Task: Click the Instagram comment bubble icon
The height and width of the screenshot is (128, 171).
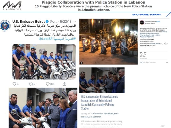Action: [x=145, y=53]
